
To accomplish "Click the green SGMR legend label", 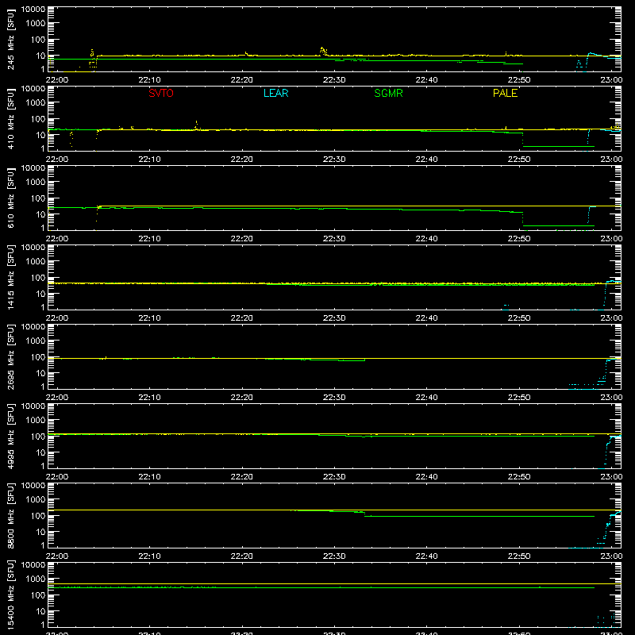I will (388, 93).
